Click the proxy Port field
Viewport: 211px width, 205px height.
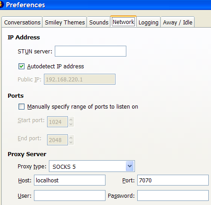173,180
